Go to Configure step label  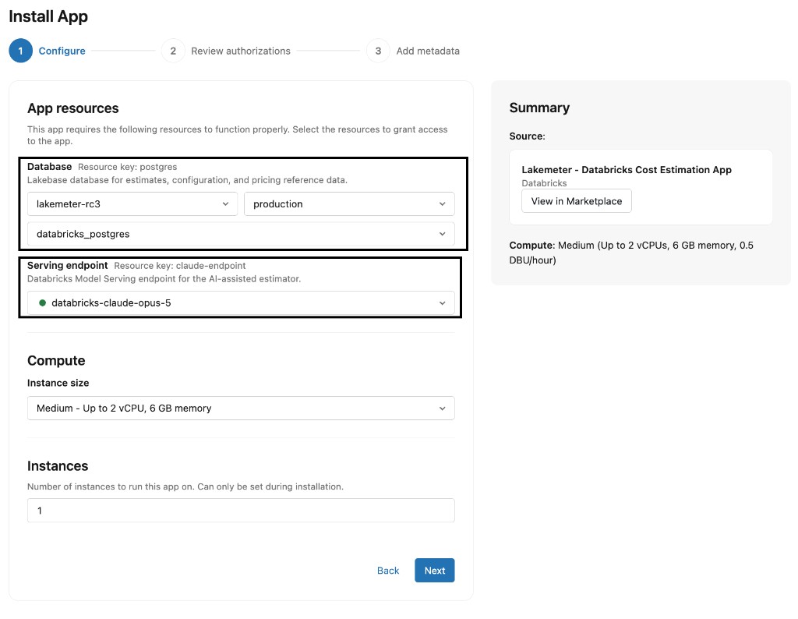coord(62,51)
